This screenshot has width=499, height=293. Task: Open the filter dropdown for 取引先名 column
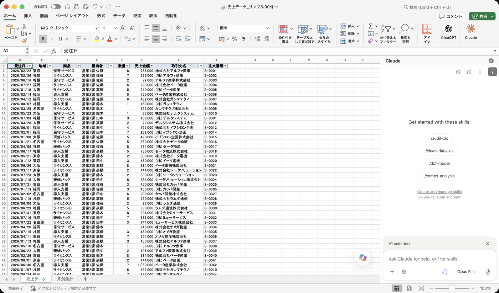[x=201, y=66]
